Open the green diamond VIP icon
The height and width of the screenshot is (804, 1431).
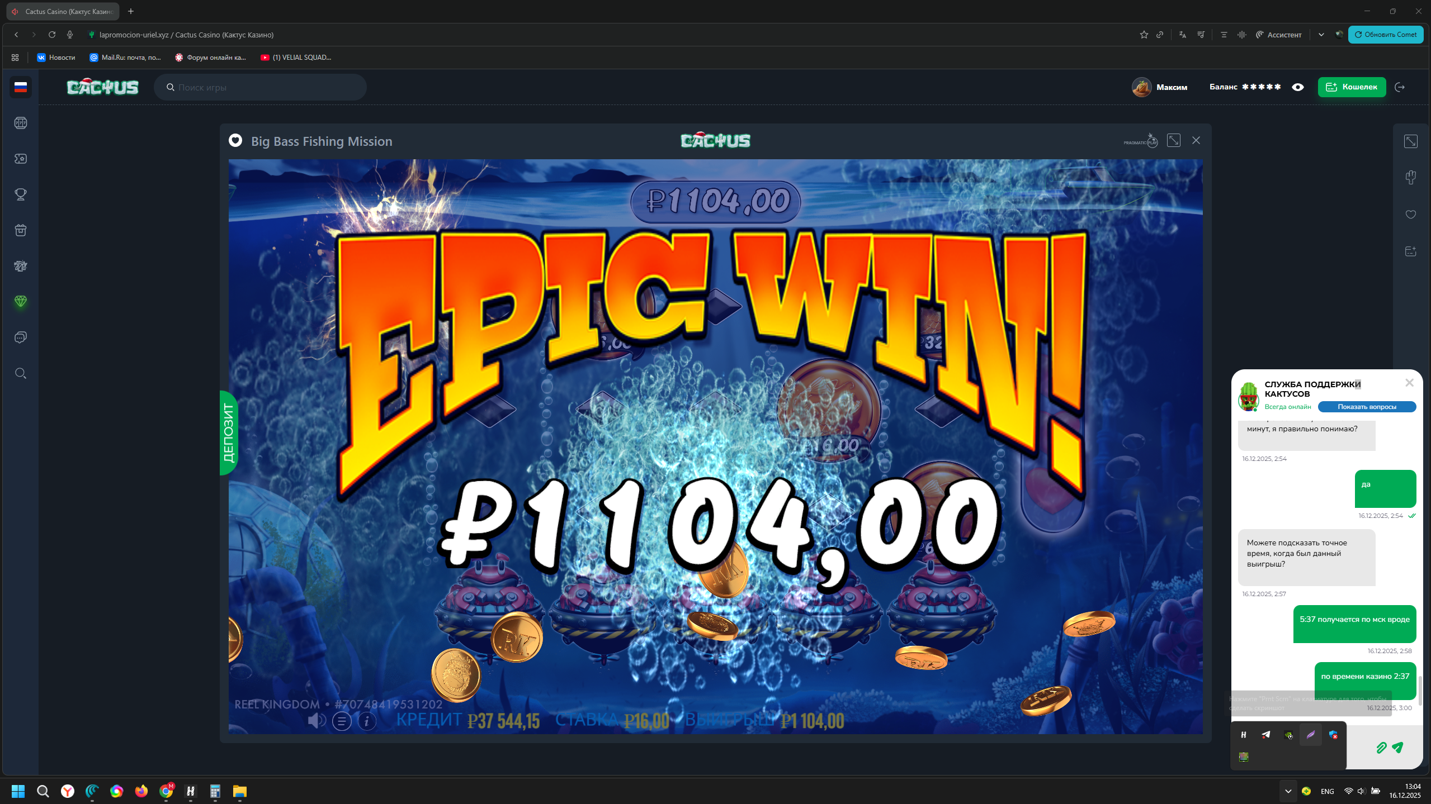click(21, 302)
